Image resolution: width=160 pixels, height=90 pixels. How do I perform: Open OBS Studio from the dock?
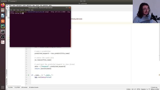coord(3,37)
